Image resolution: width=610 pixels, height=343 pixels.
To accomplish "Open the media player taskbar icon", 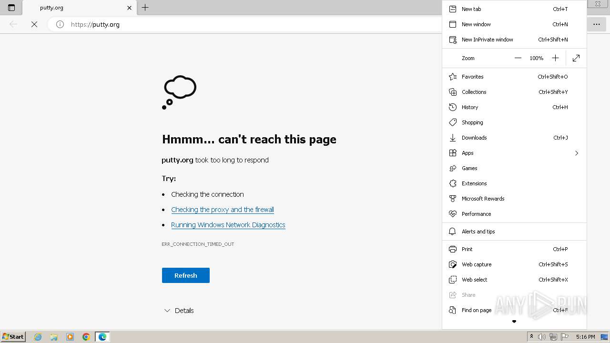I will coord(70,337).
